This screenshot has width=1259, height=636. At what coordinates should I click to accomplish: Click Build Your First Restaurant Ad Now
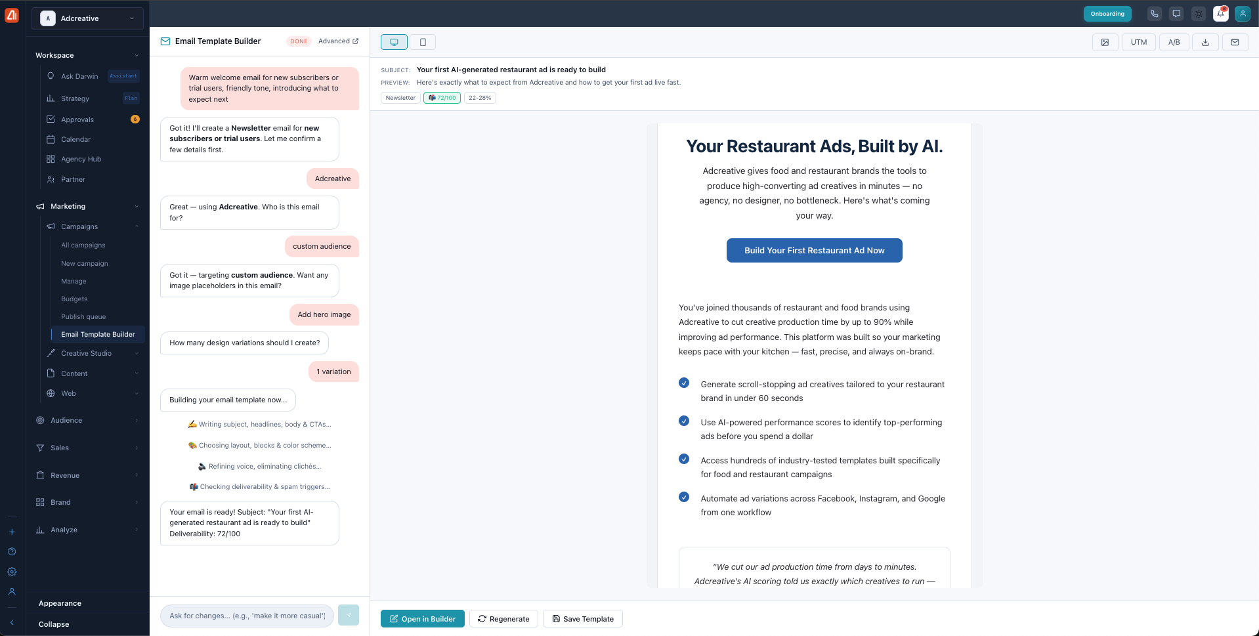tap(814, 250)
